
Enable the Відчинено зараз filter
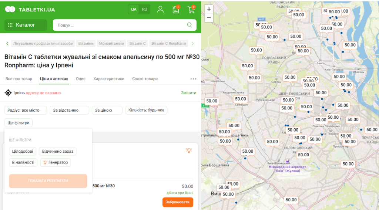click(x=57, y=151)
